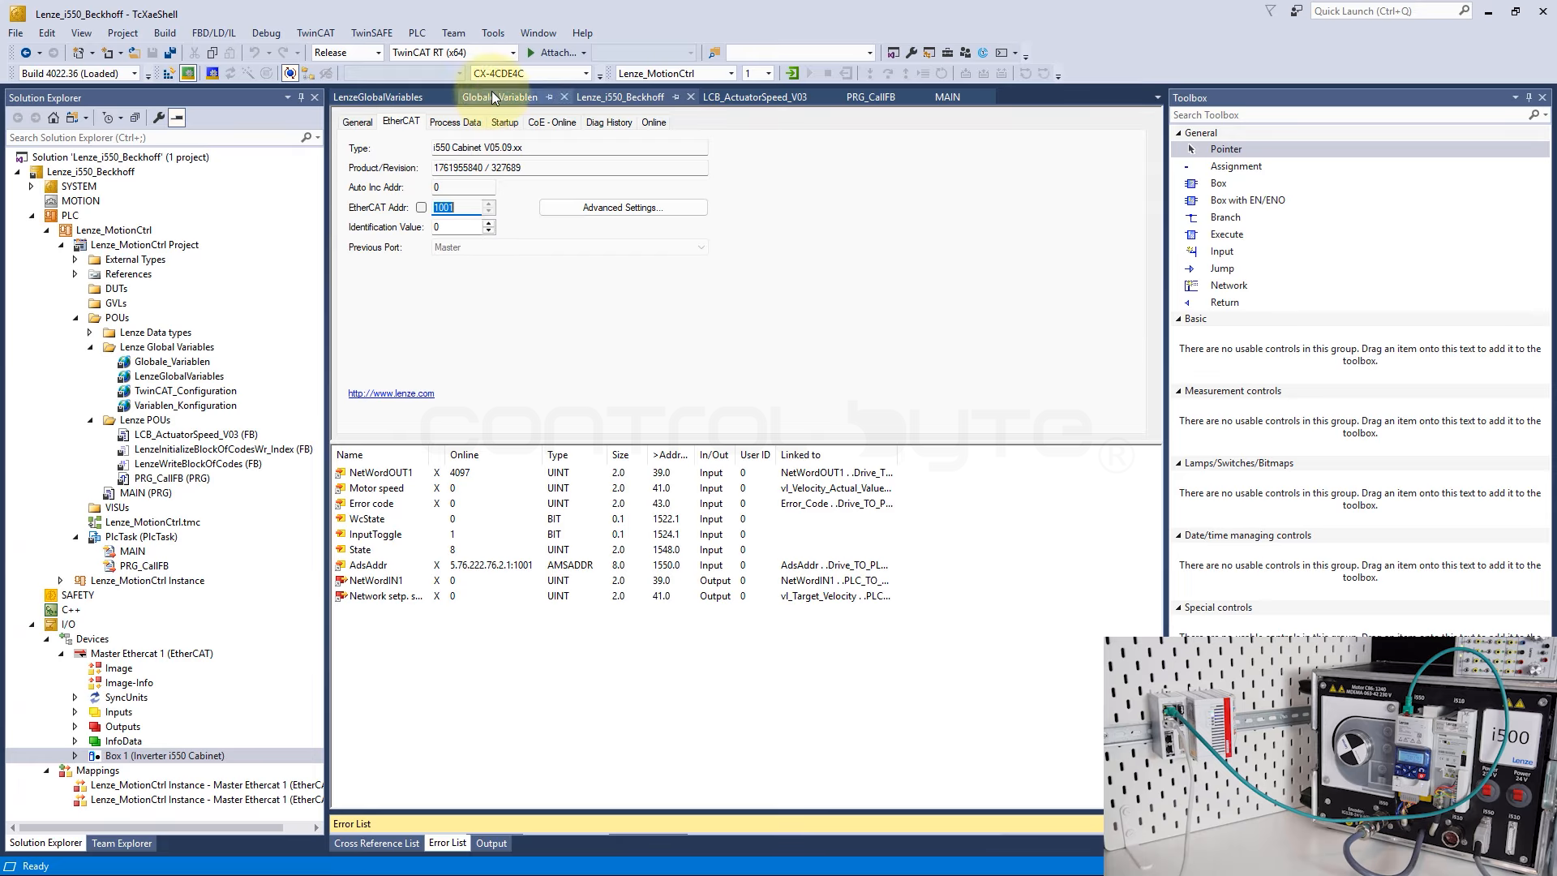The image size is (1557, 876).
Task: Collapse the General group in Toolbox
Action: click(x=1178, y=133)
